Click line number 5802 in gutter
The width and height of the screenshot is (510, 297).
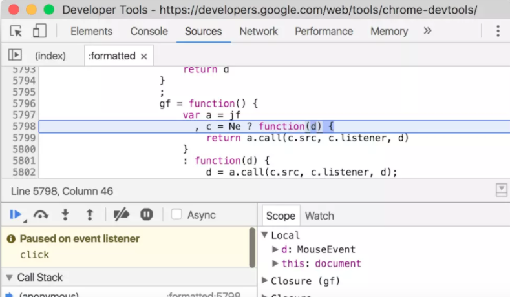(x=24, y=172)
